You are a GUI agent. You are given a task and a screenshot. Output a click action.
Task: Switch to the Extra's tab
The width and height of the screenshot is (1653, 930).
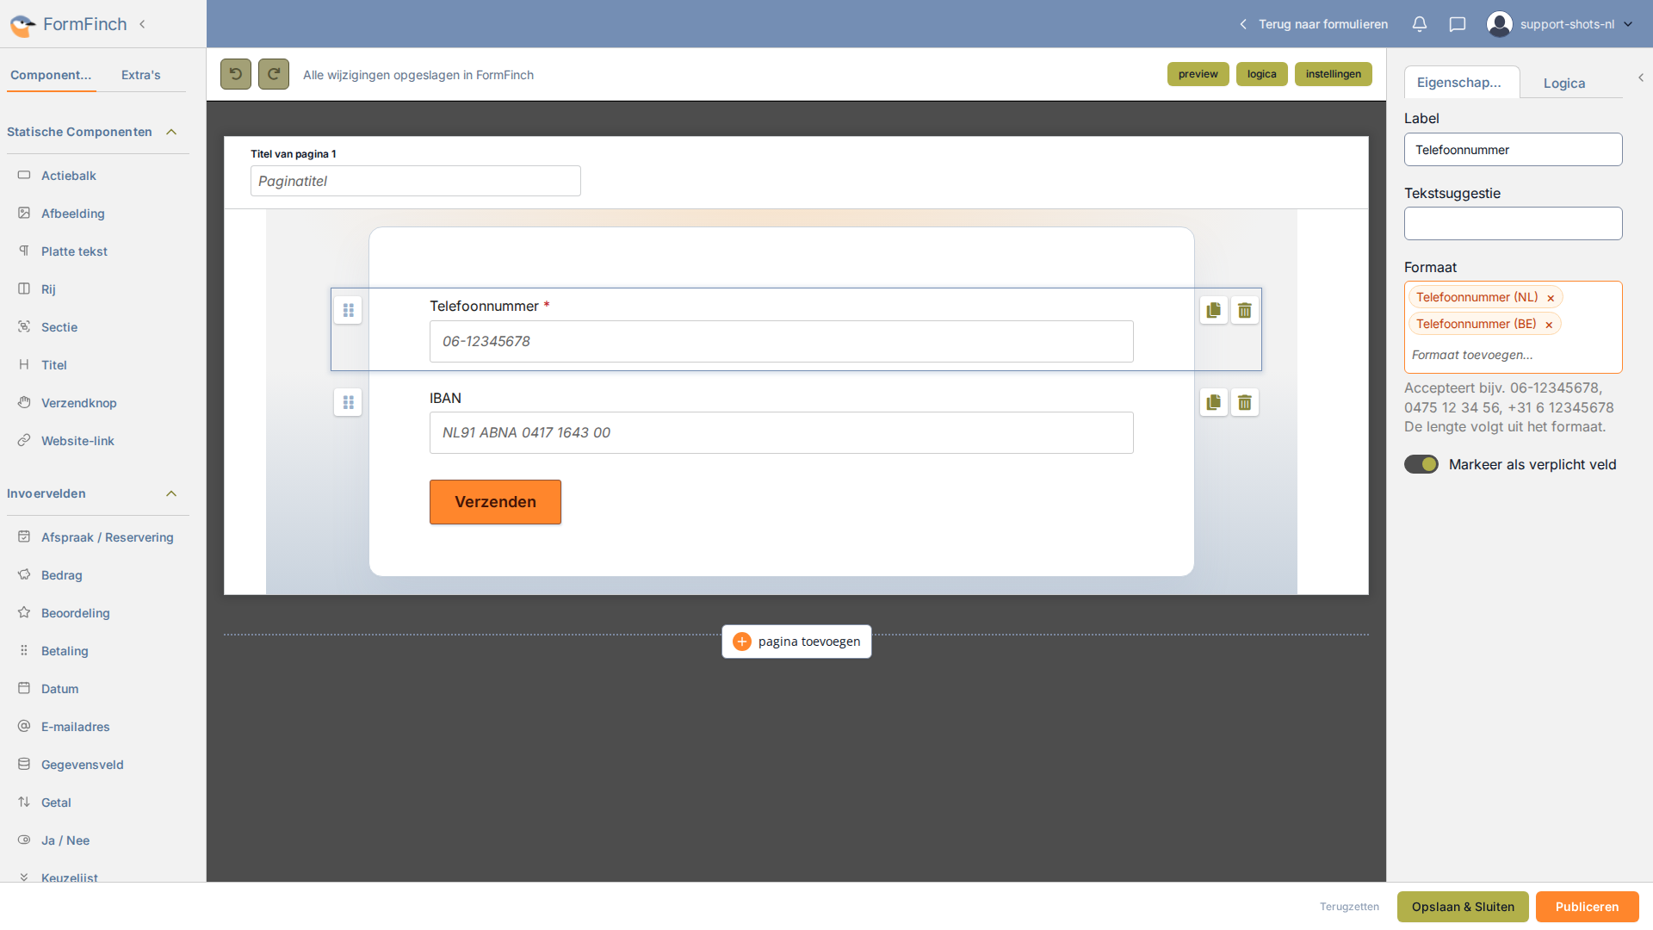click(x=141, y=75)
